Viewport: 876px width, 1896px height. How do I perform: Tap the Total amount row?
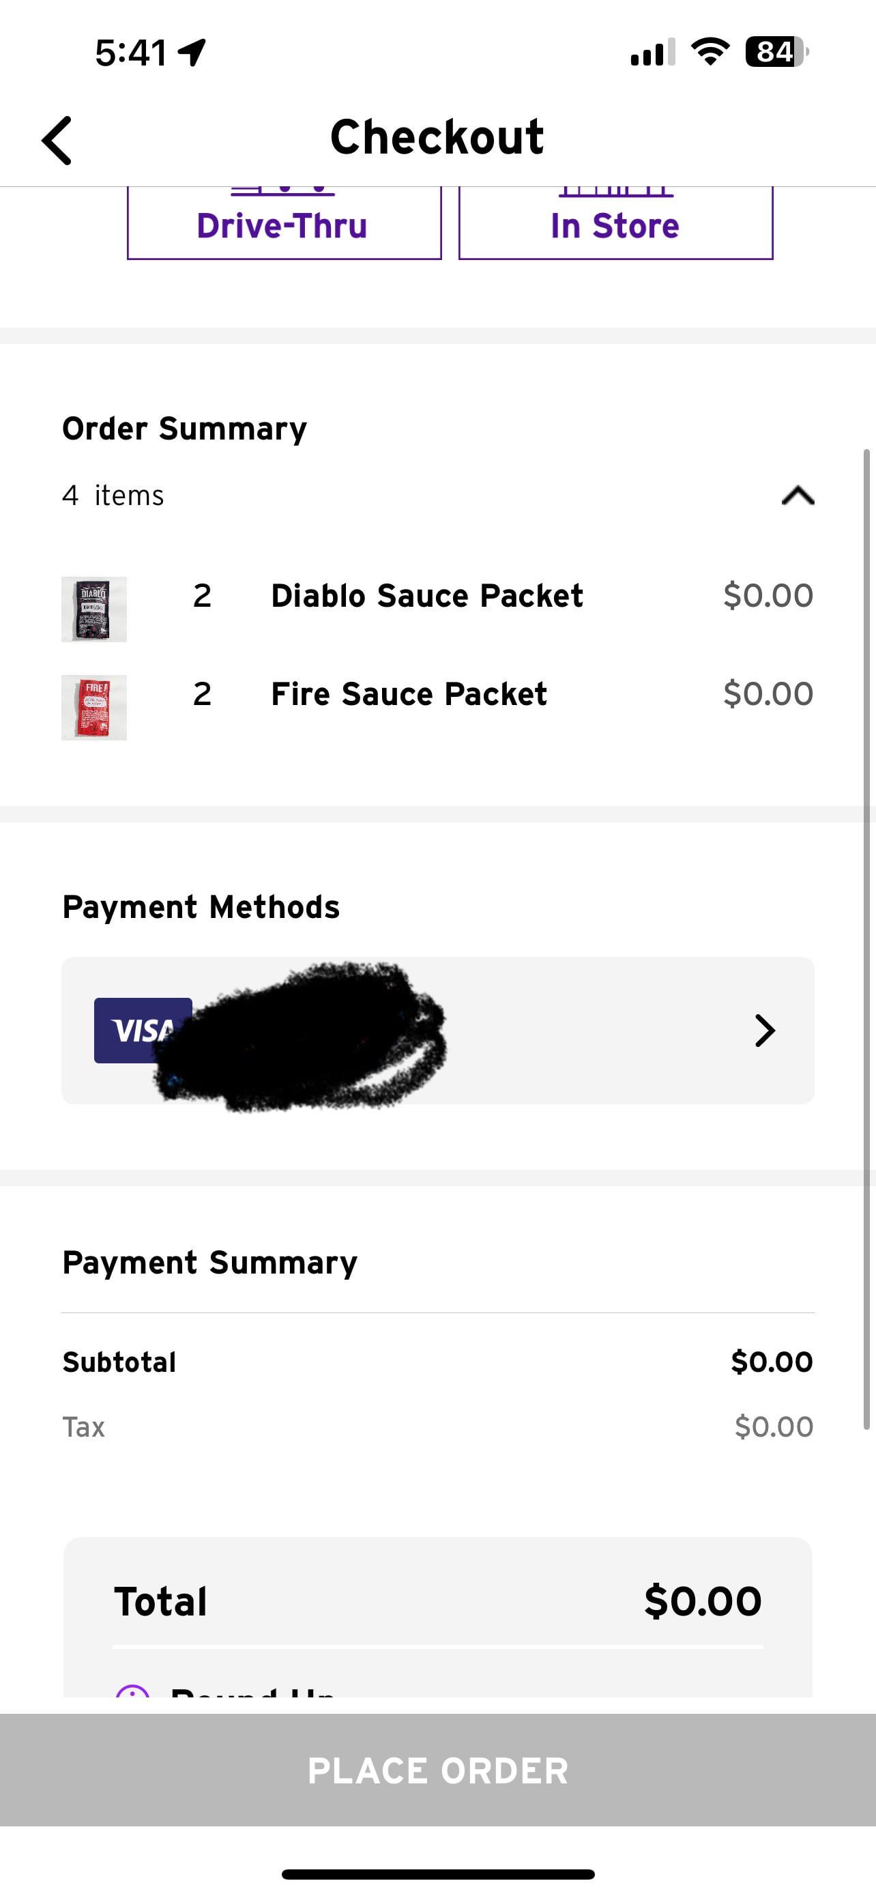click(437, 1602)
